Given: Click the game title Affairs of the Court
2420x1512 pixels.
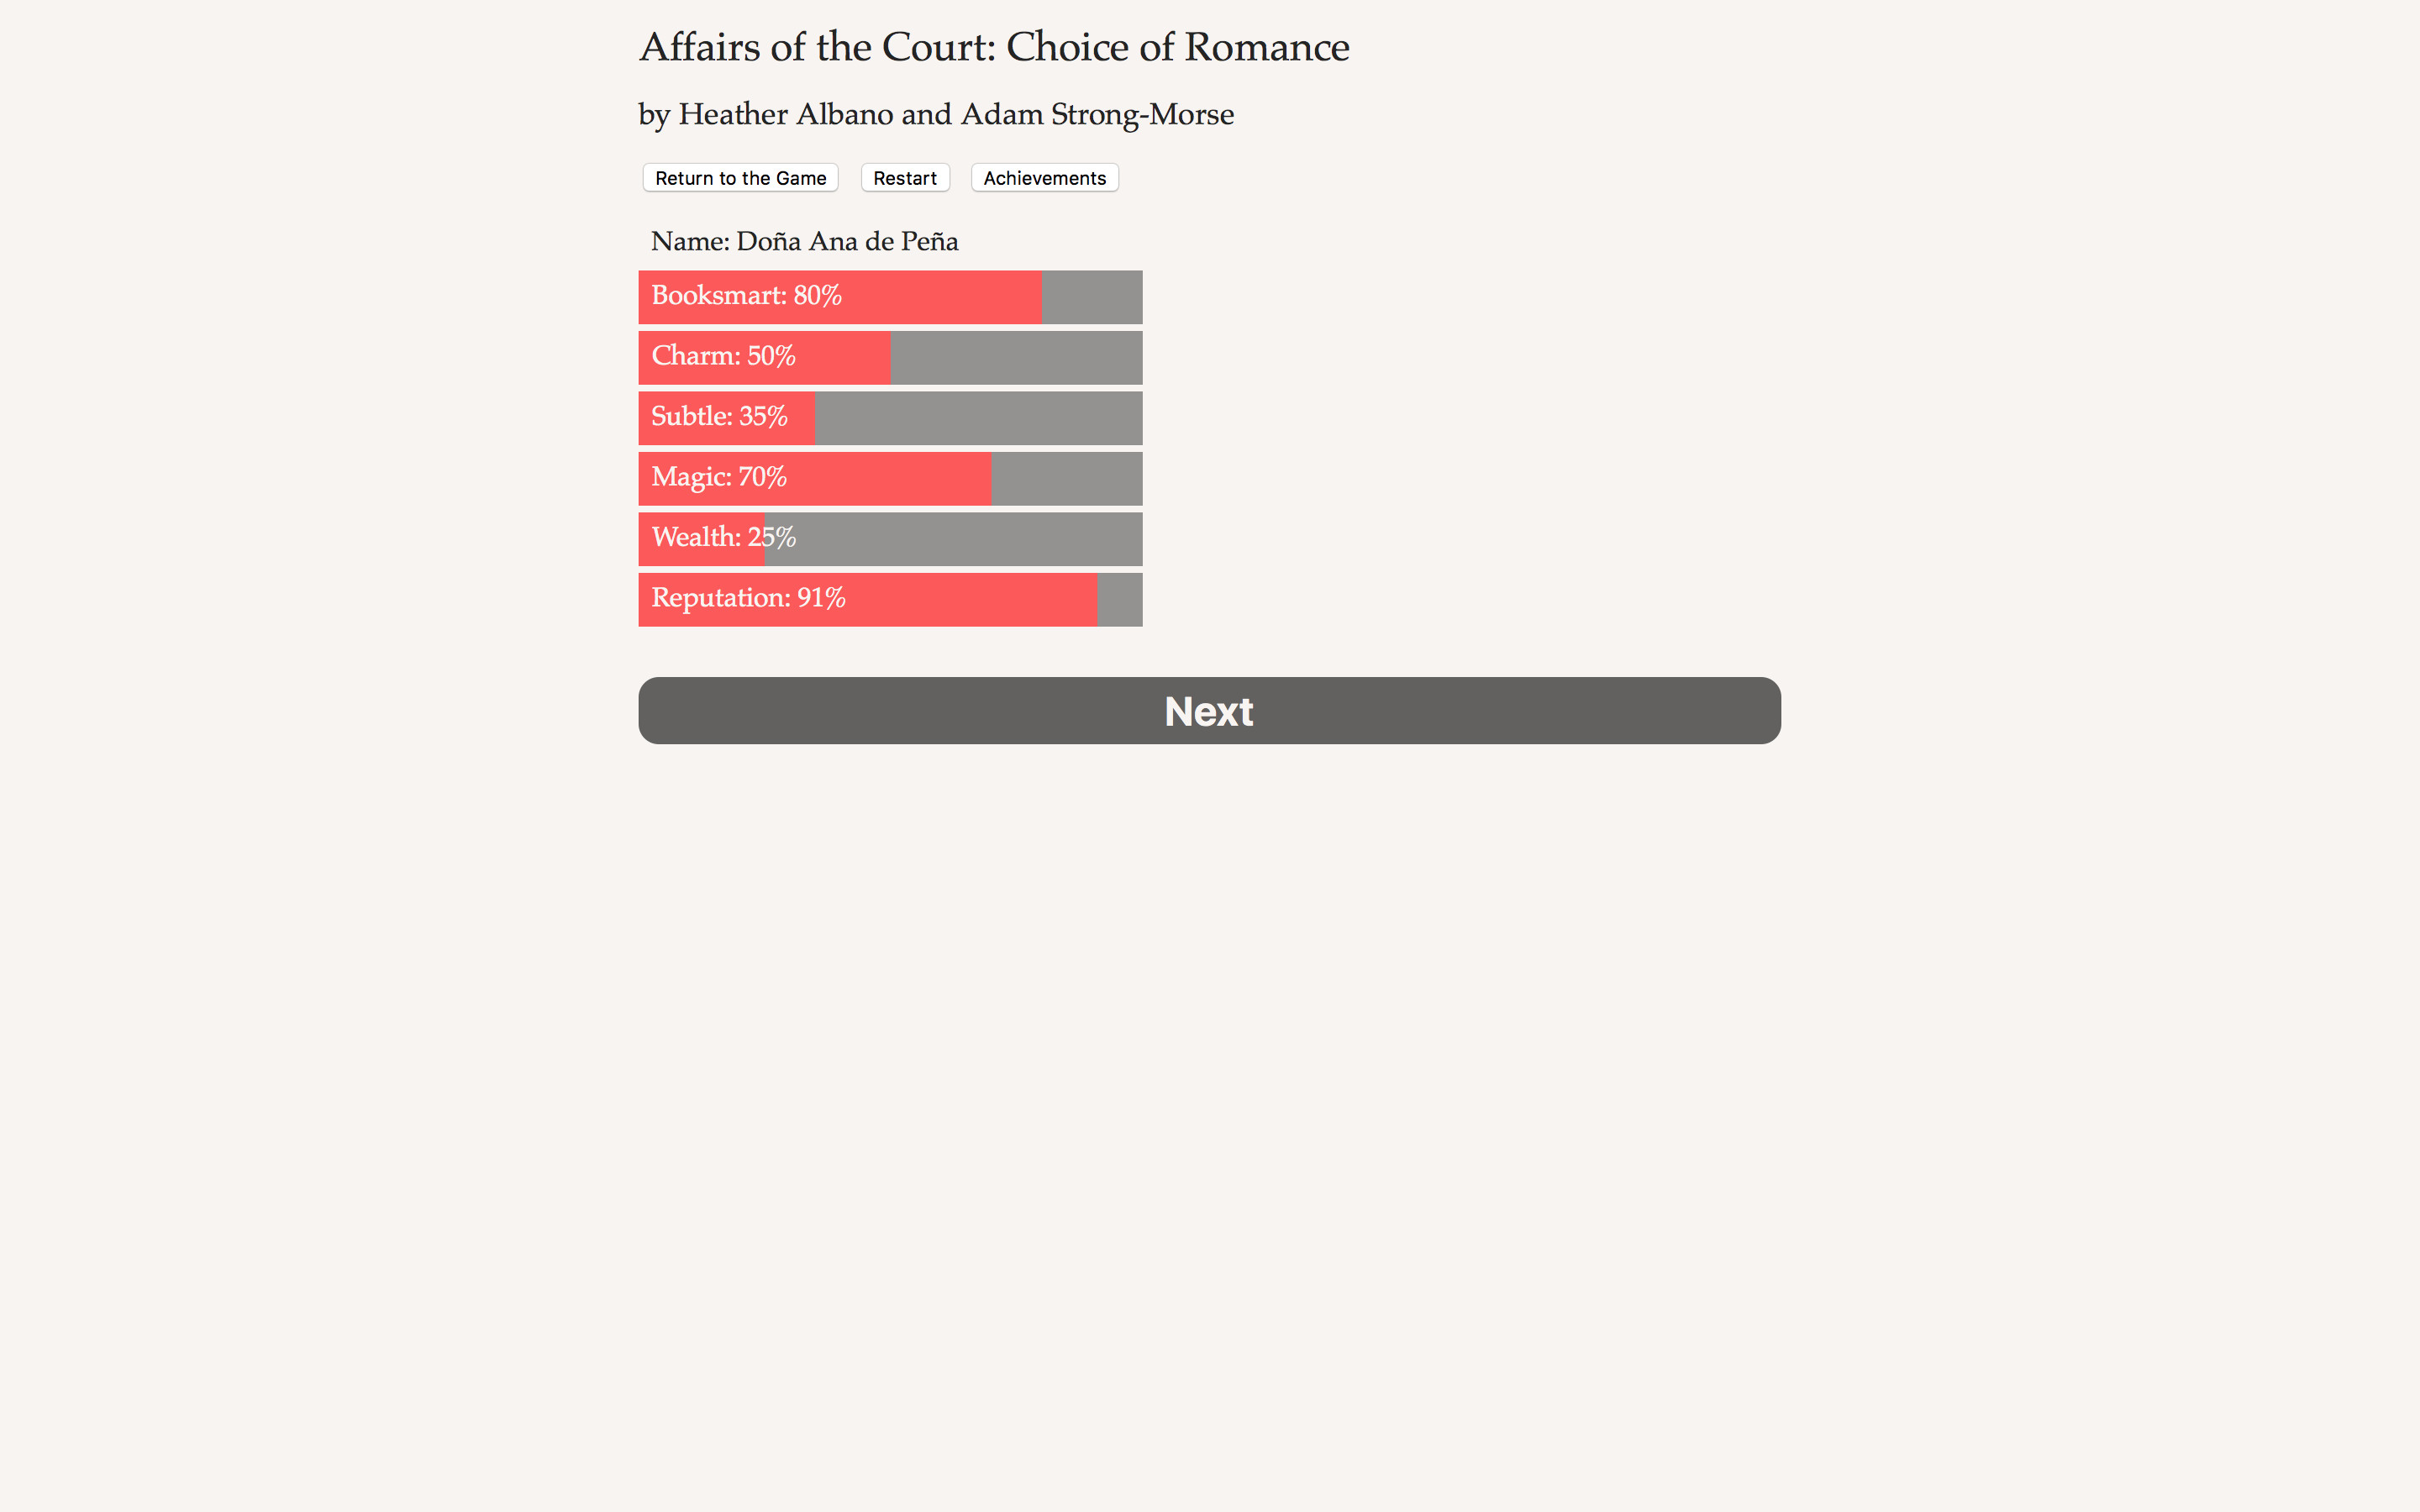Looking at the screenshot, I should pos(994,46).
